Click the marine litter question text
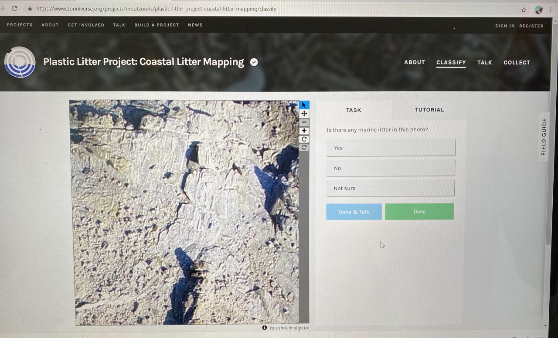The image size is (558, 338). click(377, 130)
